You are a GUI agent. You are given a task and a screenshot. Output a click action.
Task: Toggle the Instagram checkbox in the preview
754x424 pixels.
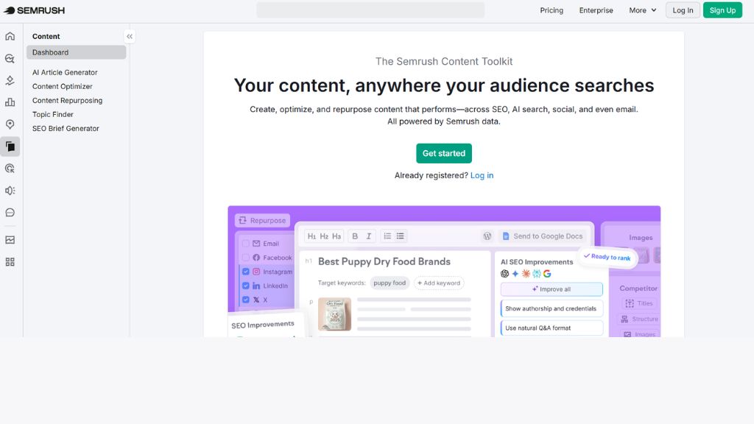(x=246, y=272)
